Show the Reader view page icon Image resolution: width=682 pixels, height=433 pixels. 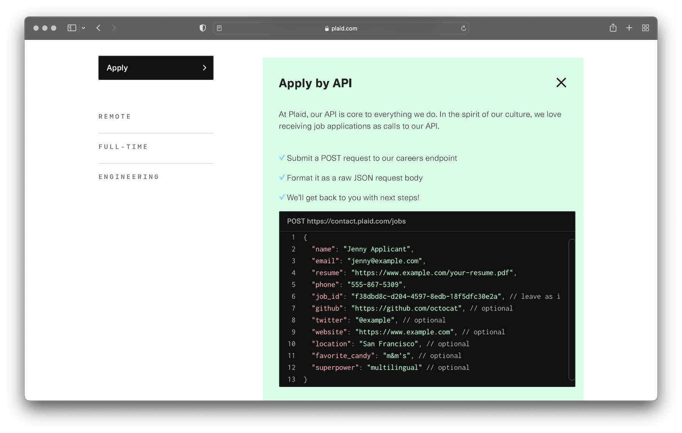219,28
